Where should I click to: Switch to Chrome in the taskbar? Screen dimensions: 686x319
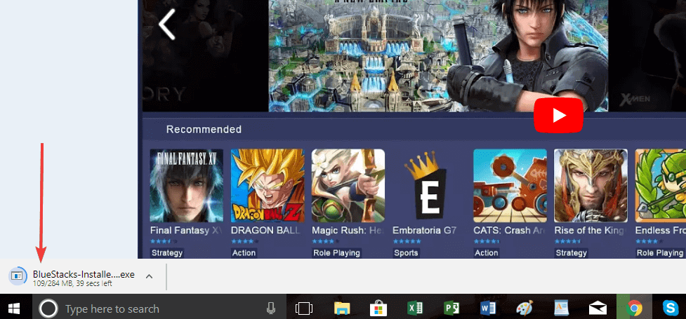[634, 309]
